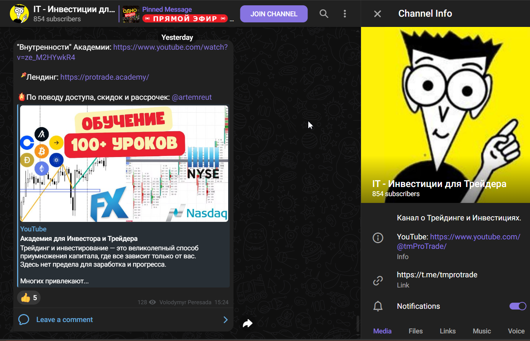The width and height of the screenshot is (530, 341).
Task: Open the @artemreut mention
Action: coord(192,97)
